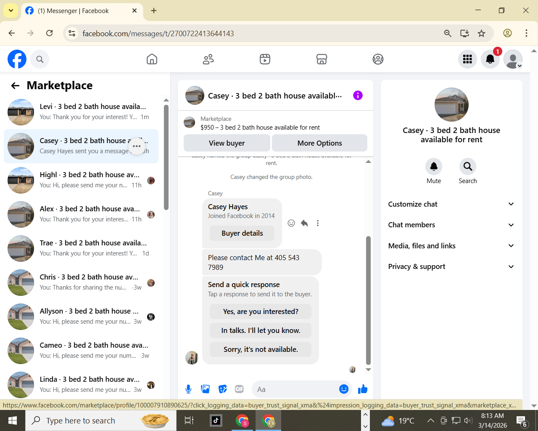Open Buyer details for Casey Hayes
This screenshot has height=431, width=538.
[242, 233]
